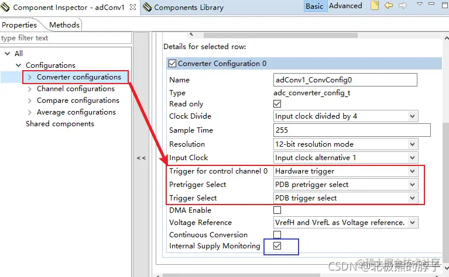The height and width of the screenshot is (277, 449).
Task: Collapse the Configurations tree node
Action: click(x=19, y=65)
